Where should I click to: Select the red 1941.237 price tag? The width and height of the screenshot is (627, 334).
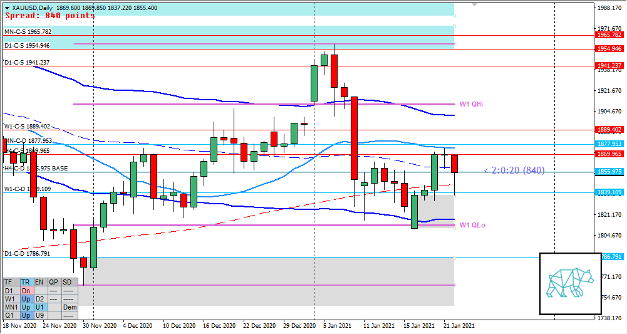tap(609, 65)
